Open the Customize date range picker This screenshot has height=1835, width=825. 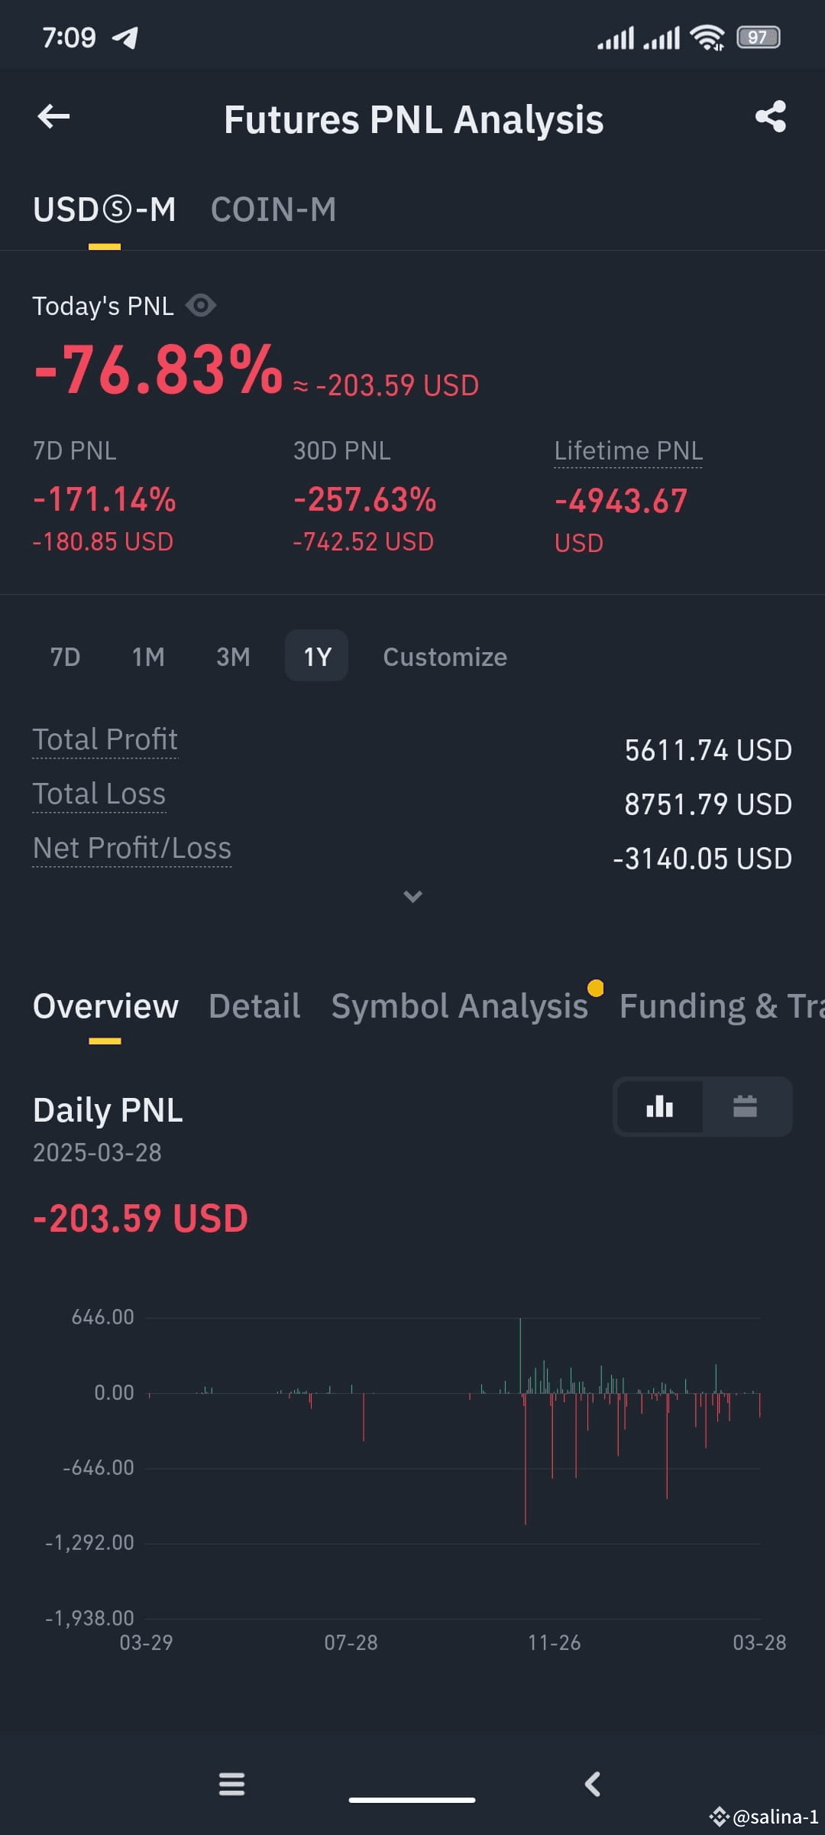pyautogui.click(x=445, y=657)
